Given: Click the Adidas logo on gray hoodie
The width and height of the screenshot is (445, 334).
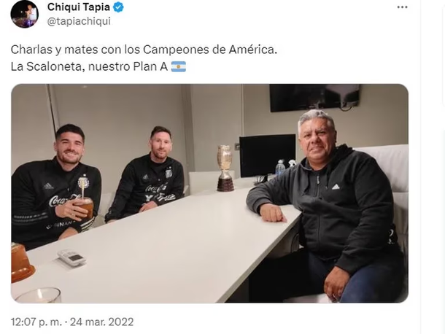Looking at the screenshot, I should (x=336, y=187).
